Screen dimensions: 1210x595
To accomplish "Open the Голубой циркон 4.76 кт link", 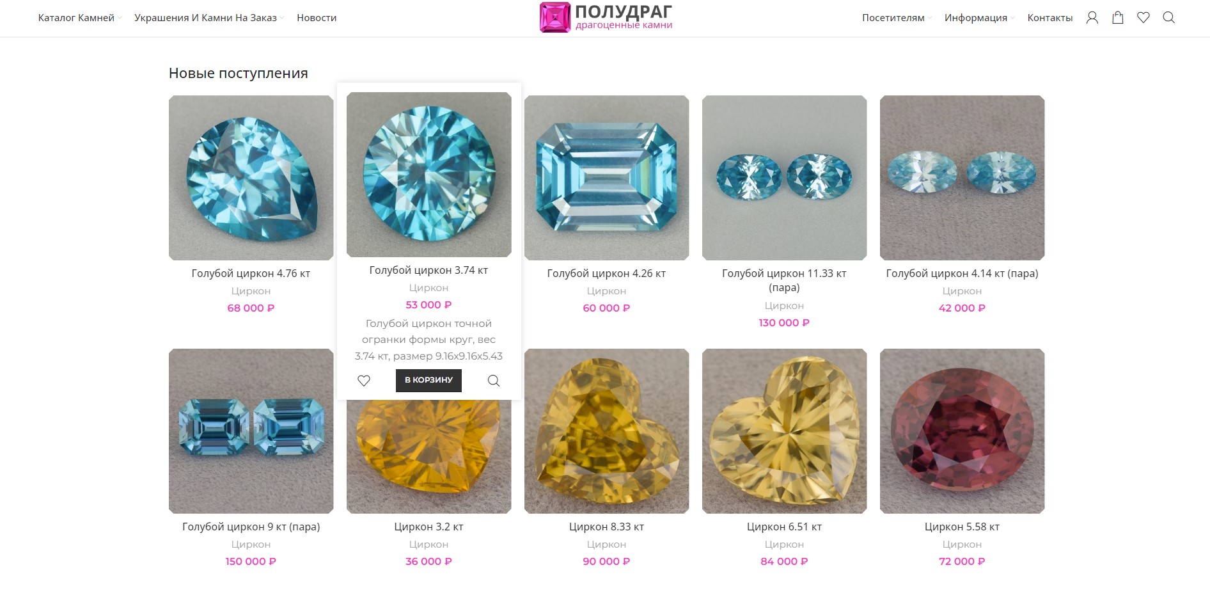I will (x=251, y=273).
